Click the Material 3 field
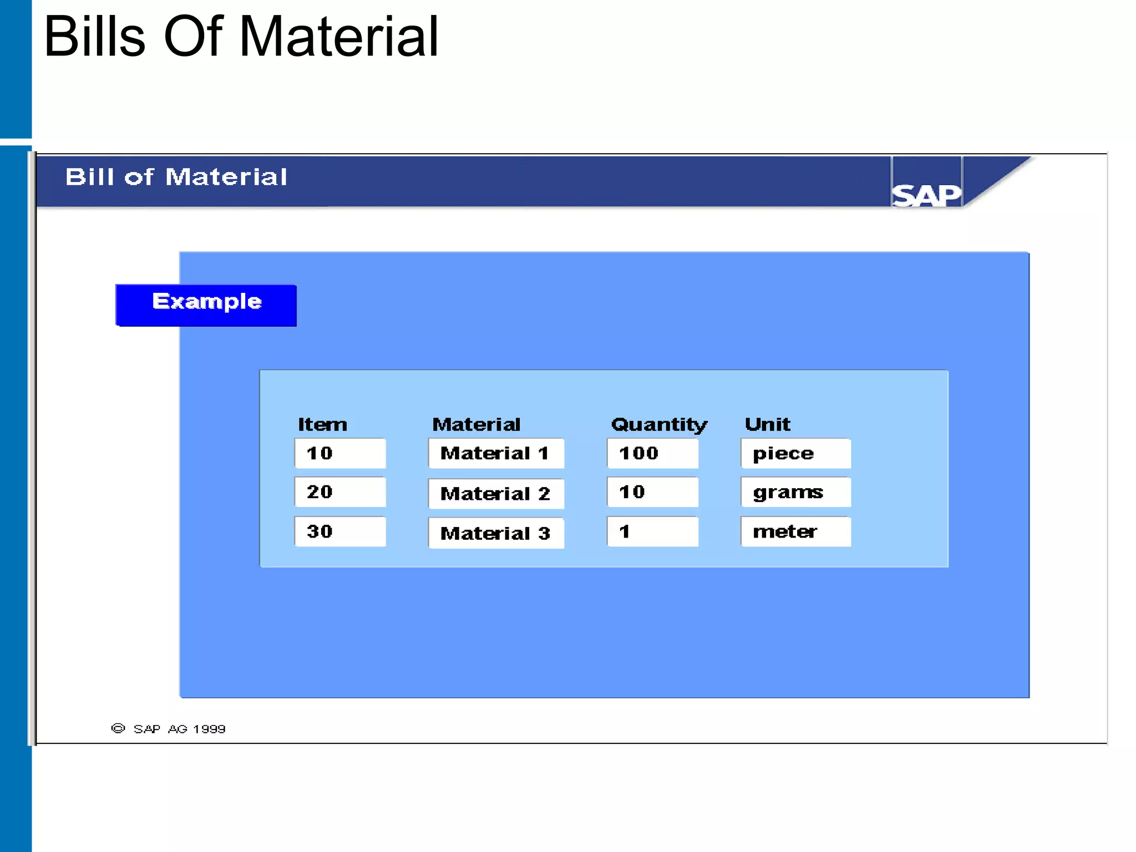 496,532
